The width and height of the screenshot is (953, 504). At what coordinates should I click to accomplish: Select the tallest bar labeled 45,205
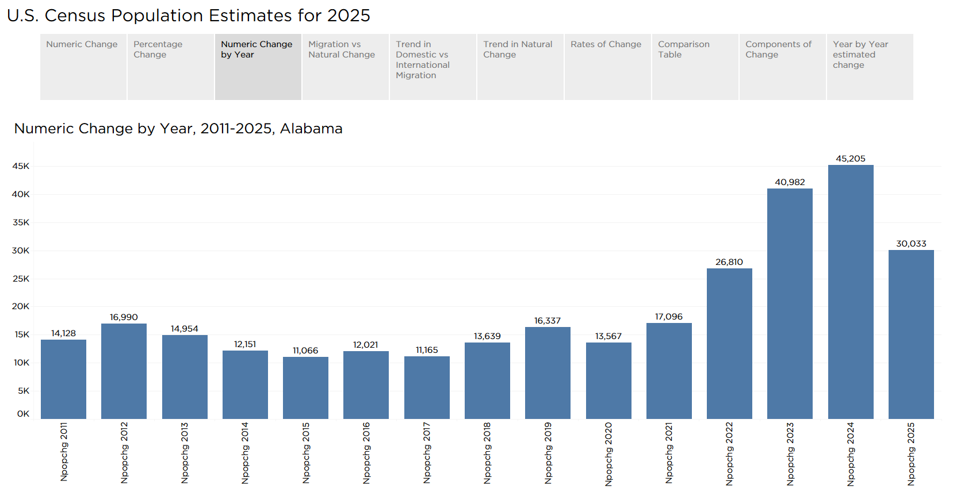click(x=851, y=292)
